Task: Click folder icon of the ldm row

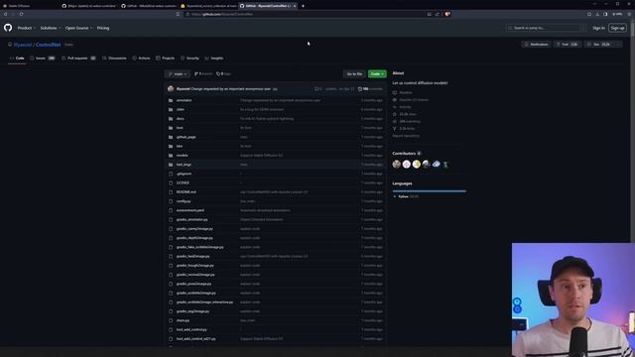Action: click(171, 146)
